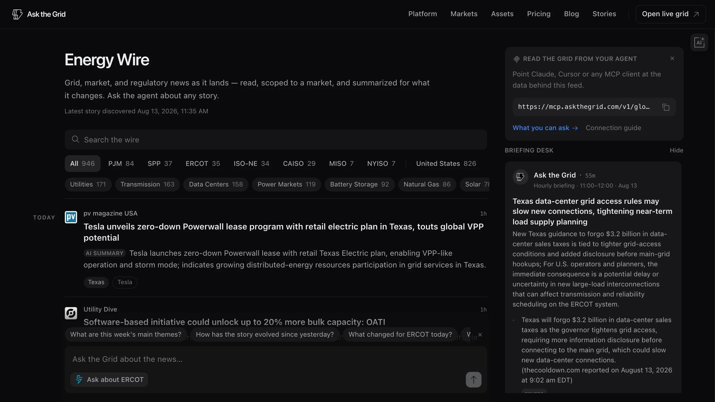Image resolution: width=715 pixels, height=402 pixels.
Task: Click the MCP URL text field
Action: pos(584,107)
